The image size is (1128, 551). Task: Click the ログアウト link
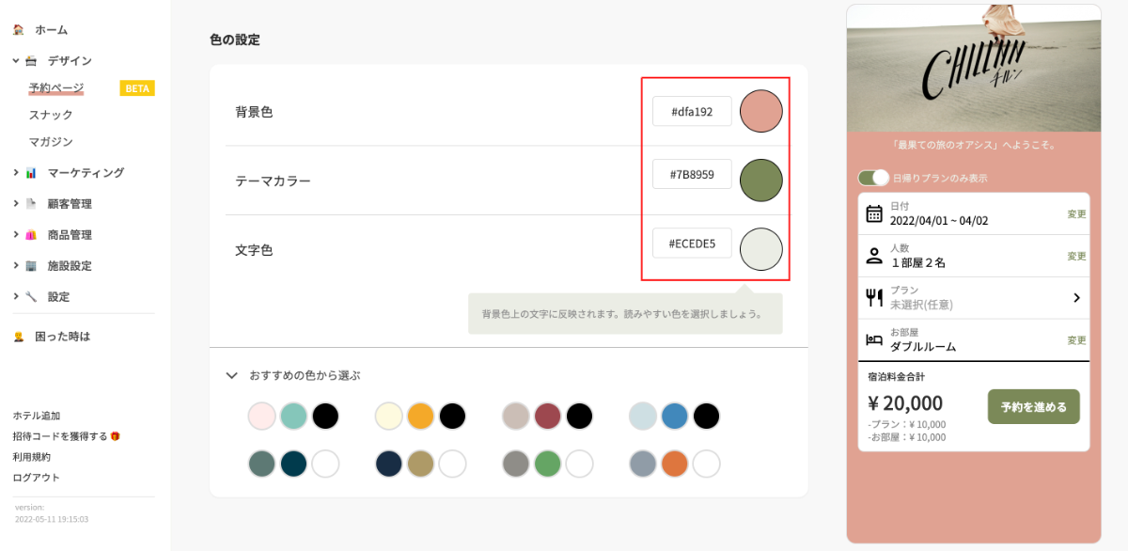tap(36, 478)
